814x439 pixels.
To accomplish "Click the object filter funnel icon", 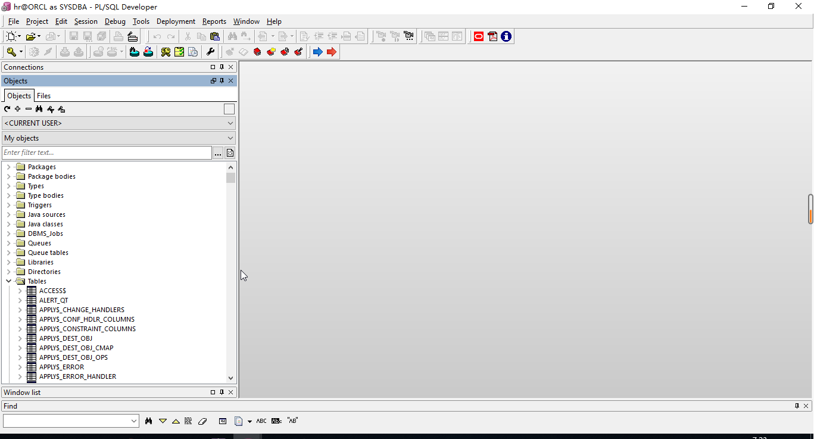I will coord(51,109).
